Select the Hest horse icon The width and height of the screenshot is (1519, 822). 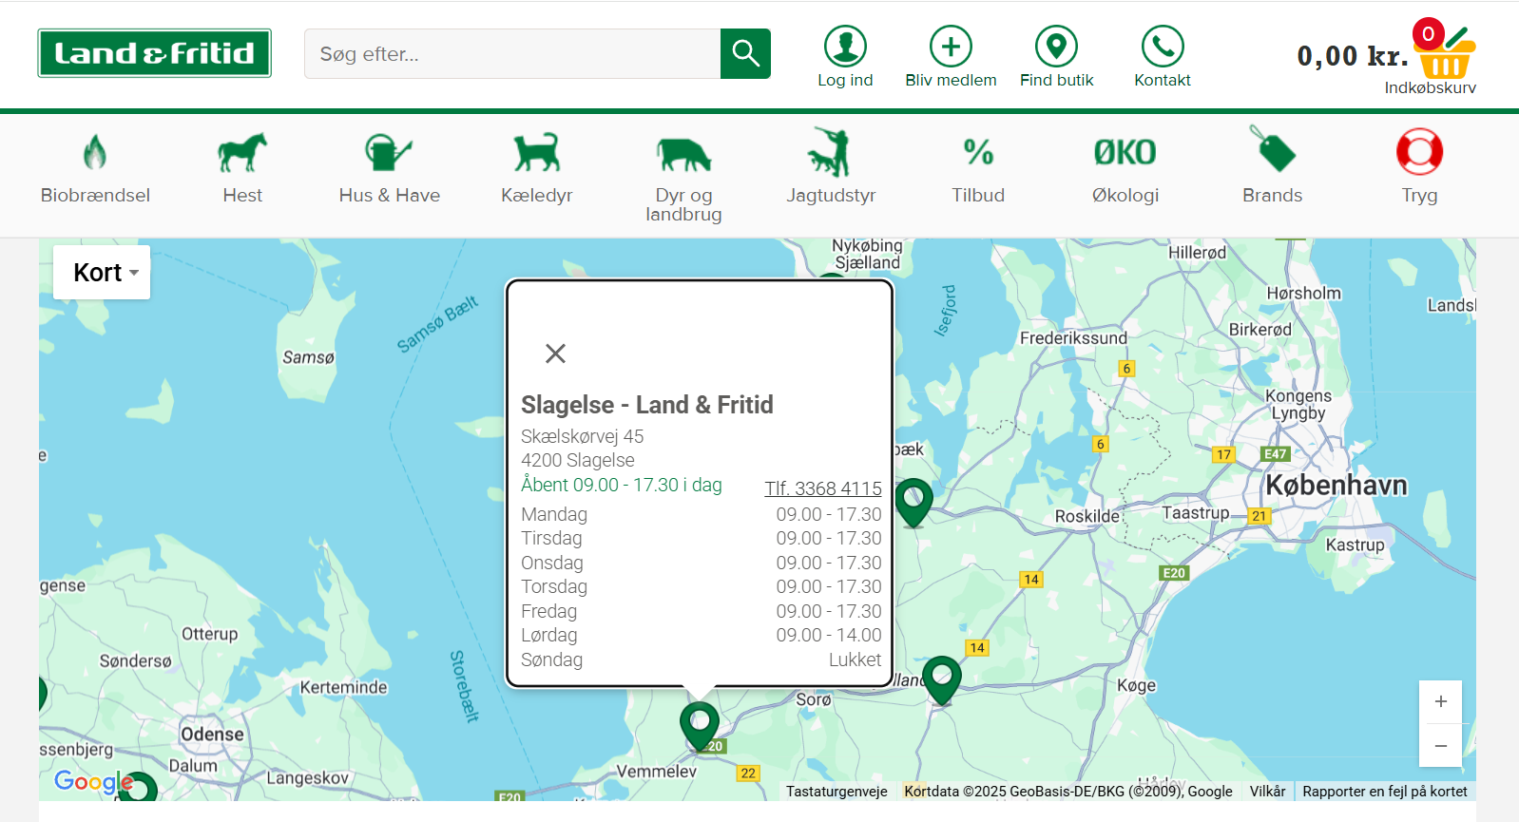[x=242, y=152]
